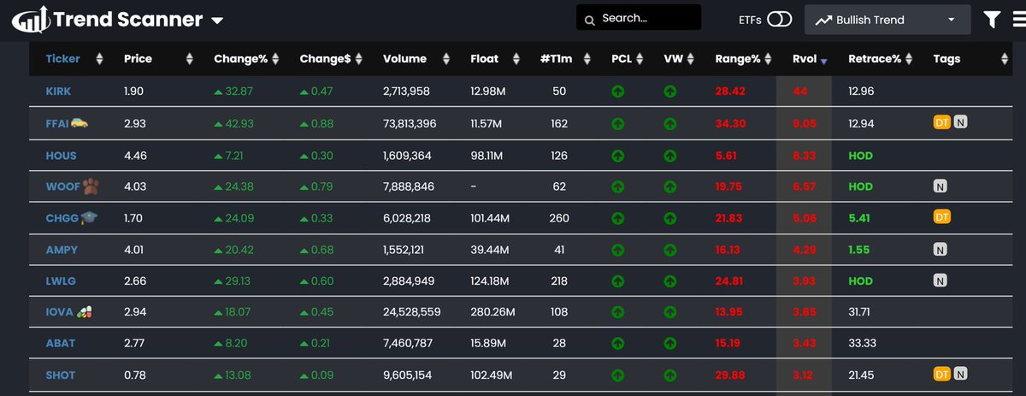
Task: Select ABAT Retrace% 33.33 cell
Action: click(x=862, y=343)
